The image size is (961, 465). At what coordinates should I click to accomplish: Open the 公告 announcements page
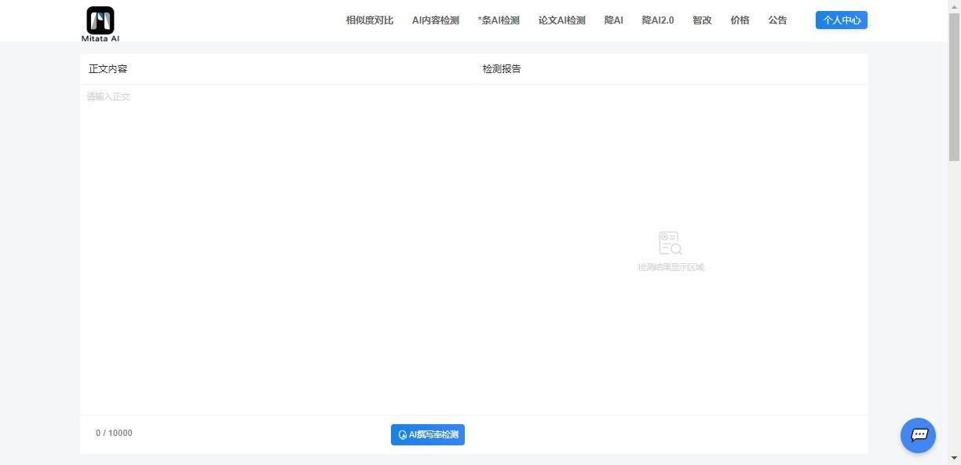(776, 20)
